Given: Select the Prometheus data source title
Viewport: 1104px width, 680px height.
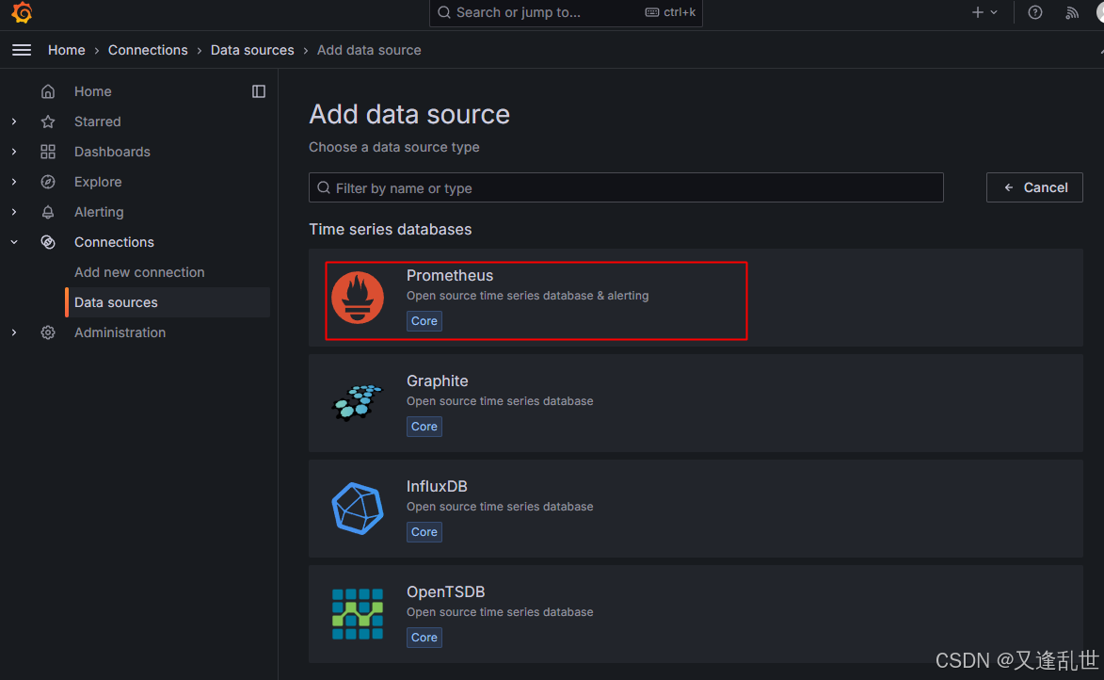Looking at the screenshot, I should pos(450,276).
